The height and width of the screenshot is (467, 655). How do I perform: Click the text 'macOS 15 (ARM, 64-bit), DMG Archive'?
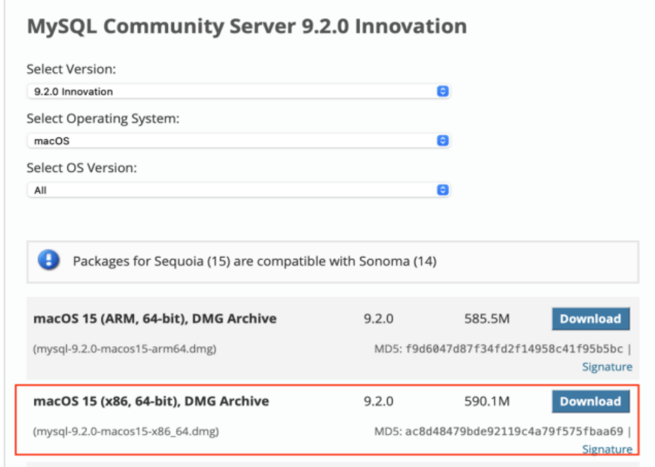(x=155, y=318)
